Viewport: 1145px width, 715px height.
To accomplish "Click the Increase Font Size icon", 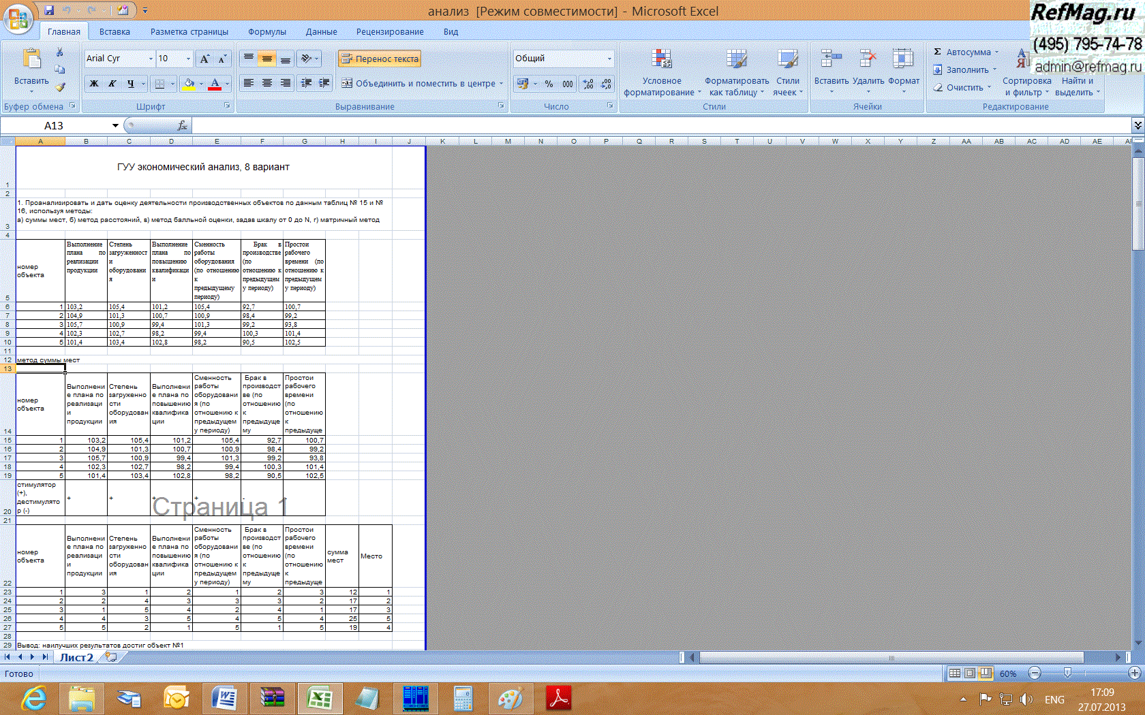I will pyautogui.click(x=204, y=59).
